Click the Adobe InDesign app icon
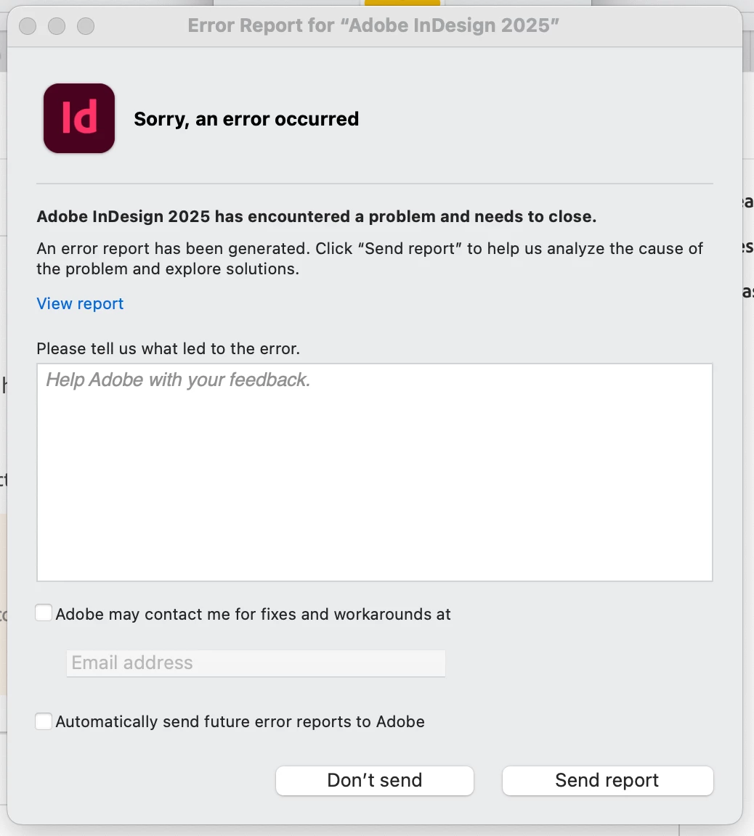 [79, 118]
